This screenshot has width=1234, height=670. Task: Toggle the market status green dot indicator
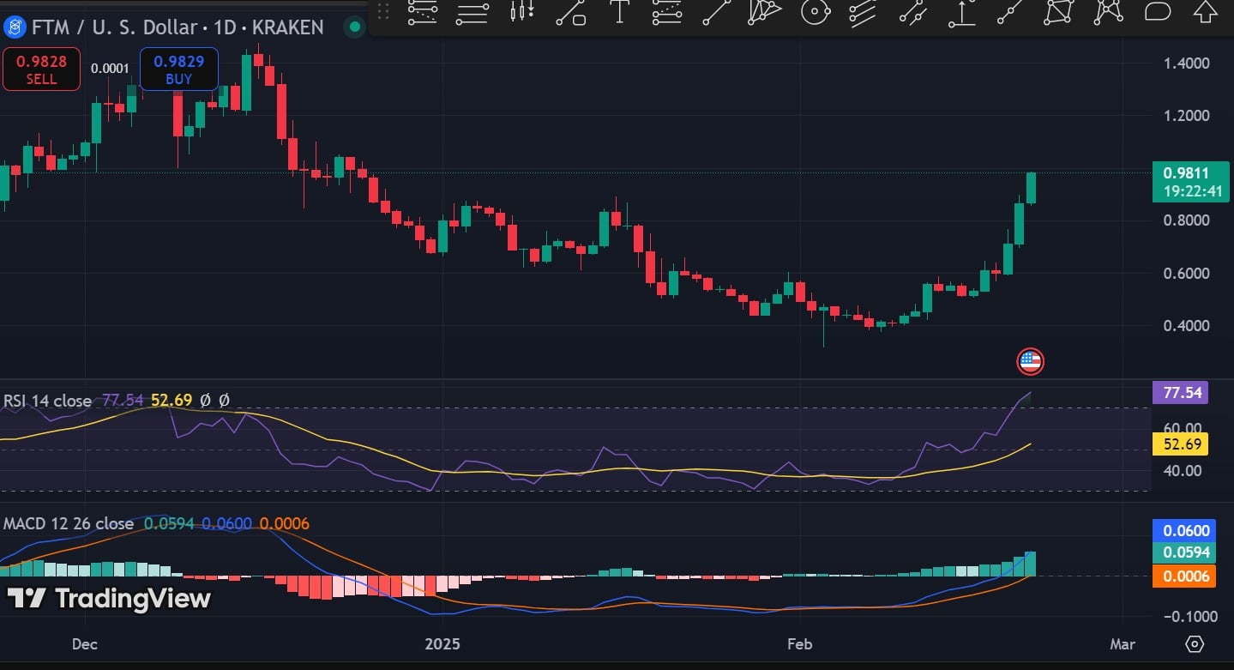pyautogui.click(x=354, y=27)
